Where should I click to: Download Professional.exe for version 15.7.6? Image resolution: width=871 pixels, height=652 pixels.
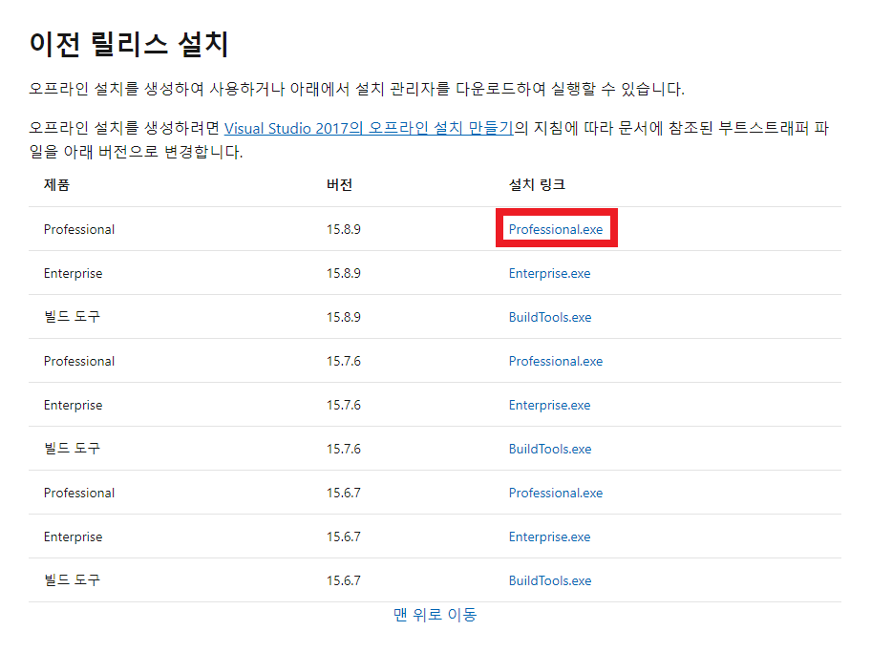coord(556,361)
